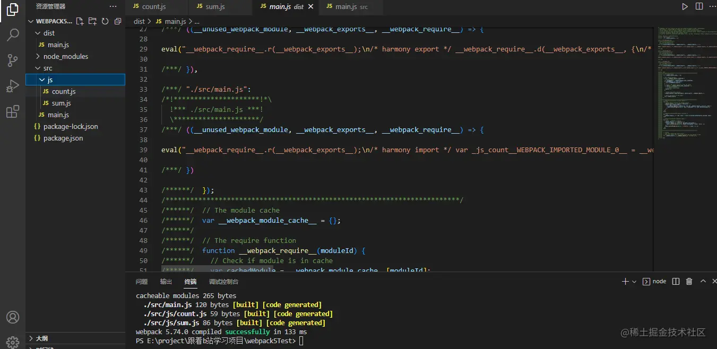Open the Manage gear icon
Screen dimensions: 717x349
[x=13, y=342]
